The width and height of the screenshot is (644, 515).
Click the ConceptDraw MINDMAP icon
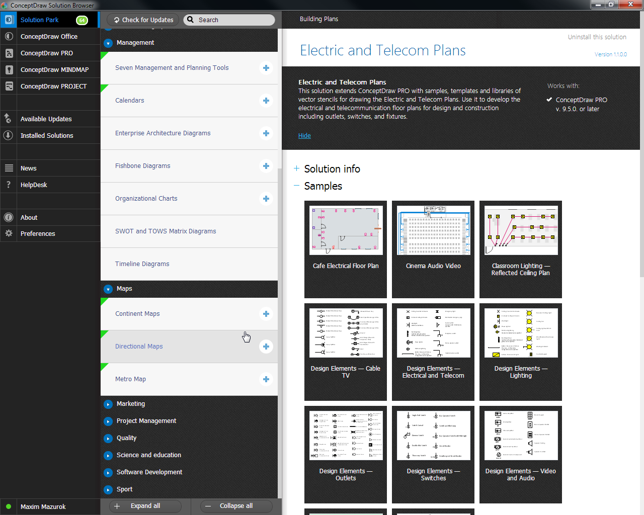pyautogui.click(x=9, y=70)
